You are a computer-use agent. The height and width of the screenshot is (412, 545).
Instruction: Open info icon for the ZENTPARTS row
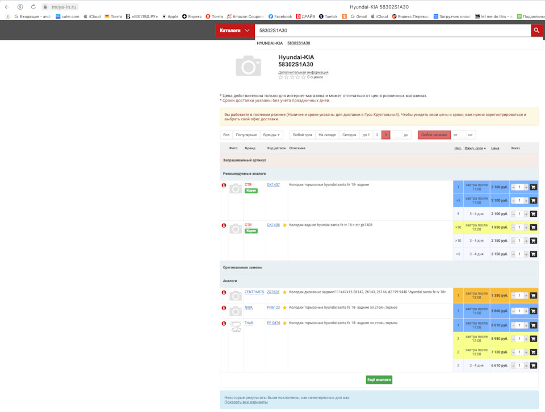tap(224, 292)
